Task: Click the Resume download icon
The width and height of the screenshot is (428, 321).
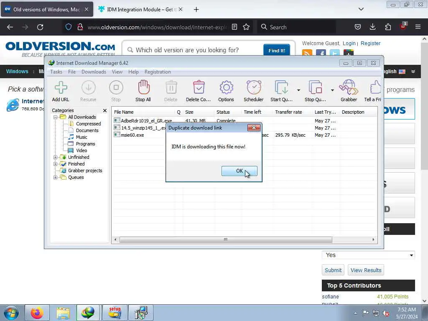Action: coord(88,91)
